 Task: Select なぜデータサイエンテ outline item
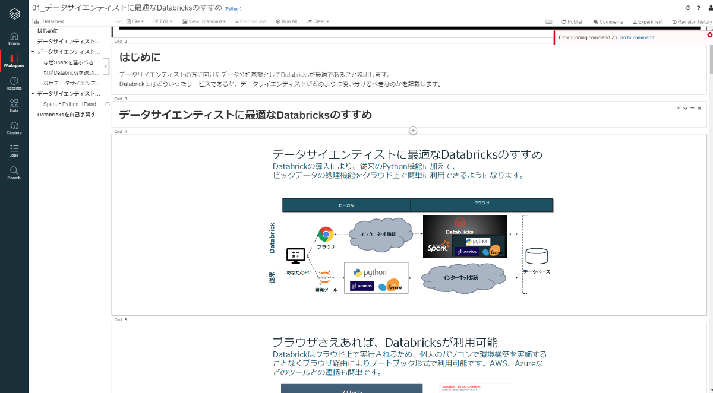click(x=71, y=83)
